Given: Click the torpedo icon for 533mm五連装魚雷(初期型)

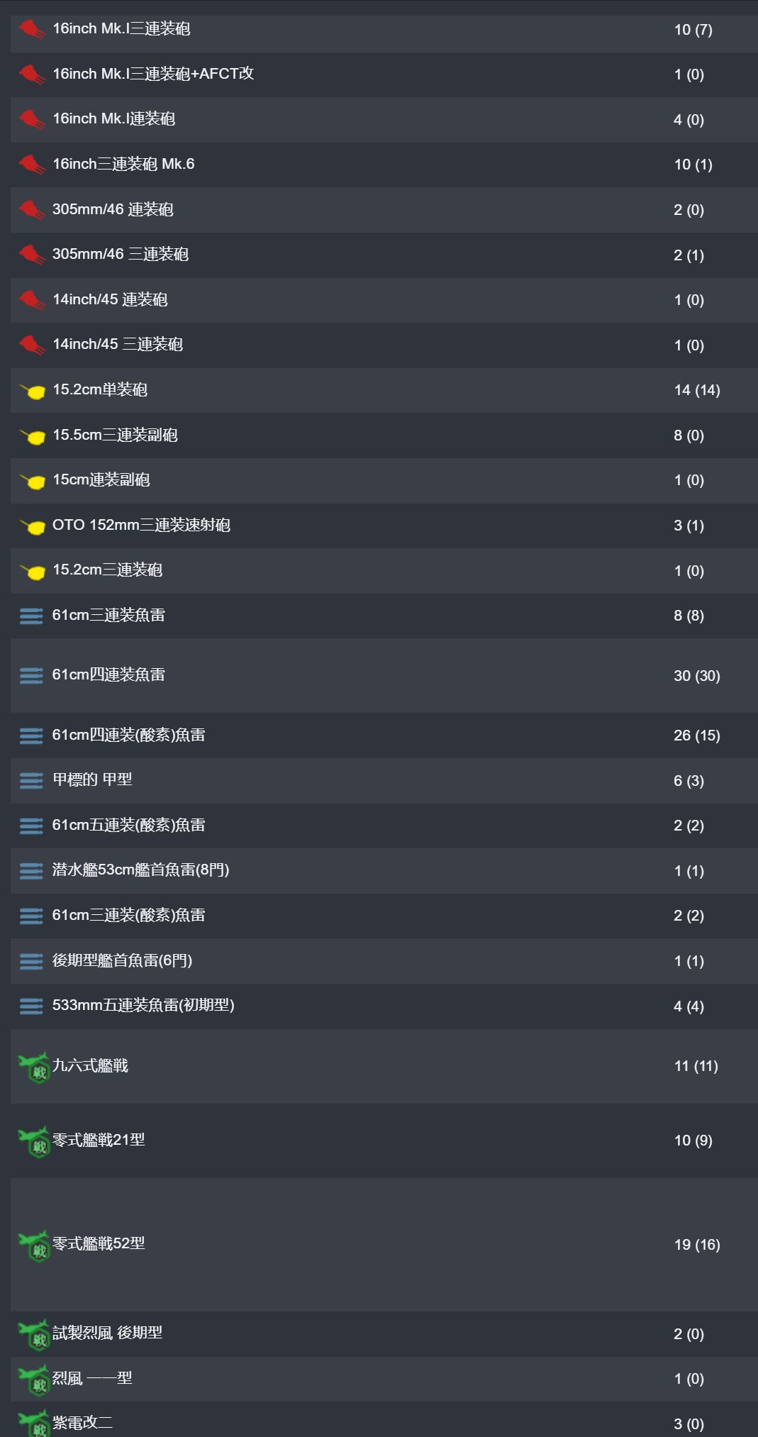Looking at the screenshot, I should pos(31,1006).
